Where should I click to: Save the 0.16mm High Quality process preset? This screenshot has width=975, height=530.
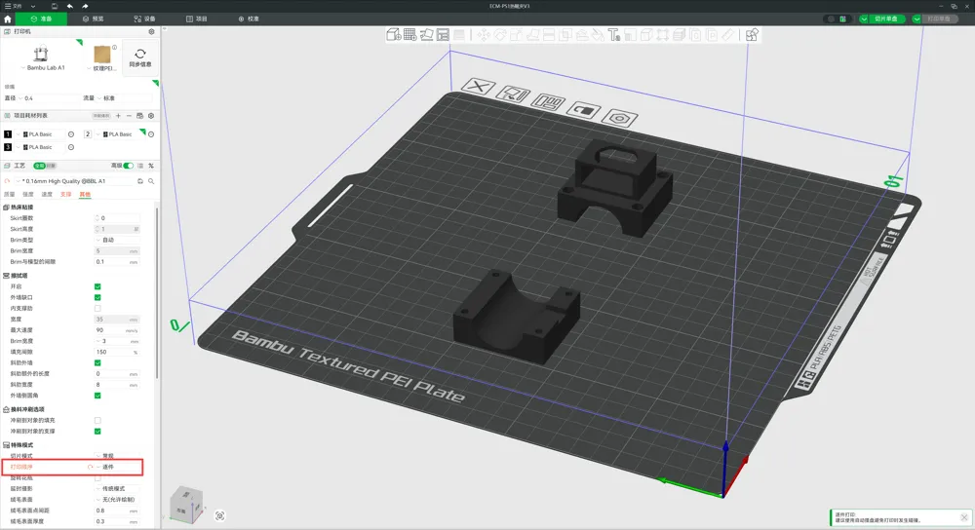tap(140, 181)
